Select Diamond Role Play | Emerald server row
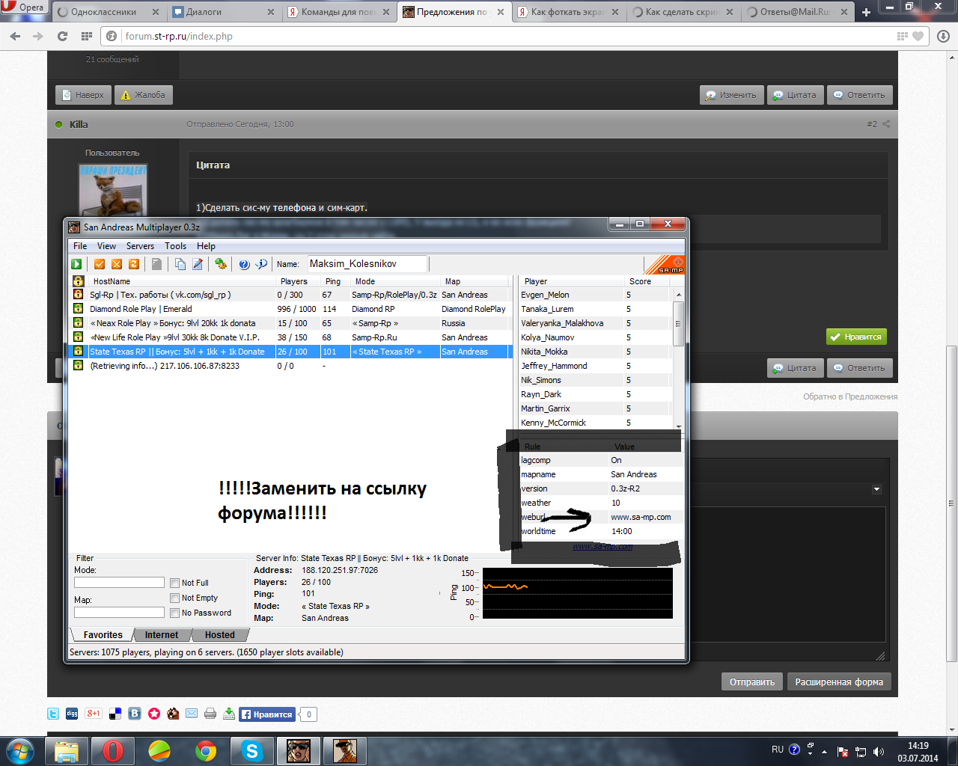 (x=290, y=309)
